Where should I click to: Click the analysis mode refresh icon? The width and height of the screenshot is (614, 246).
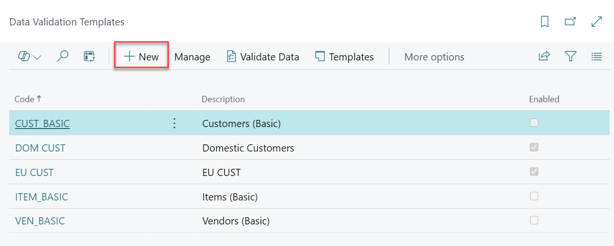click(90, 57)
